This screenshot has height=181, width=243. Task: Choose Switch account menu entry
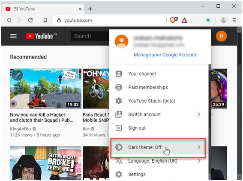click(x=159, y=114)
